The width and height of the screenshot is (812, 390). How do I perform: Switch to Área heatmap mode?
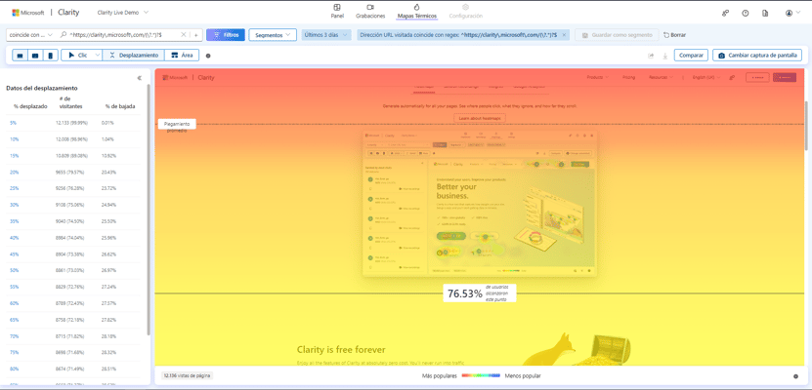tap(182, 56)
